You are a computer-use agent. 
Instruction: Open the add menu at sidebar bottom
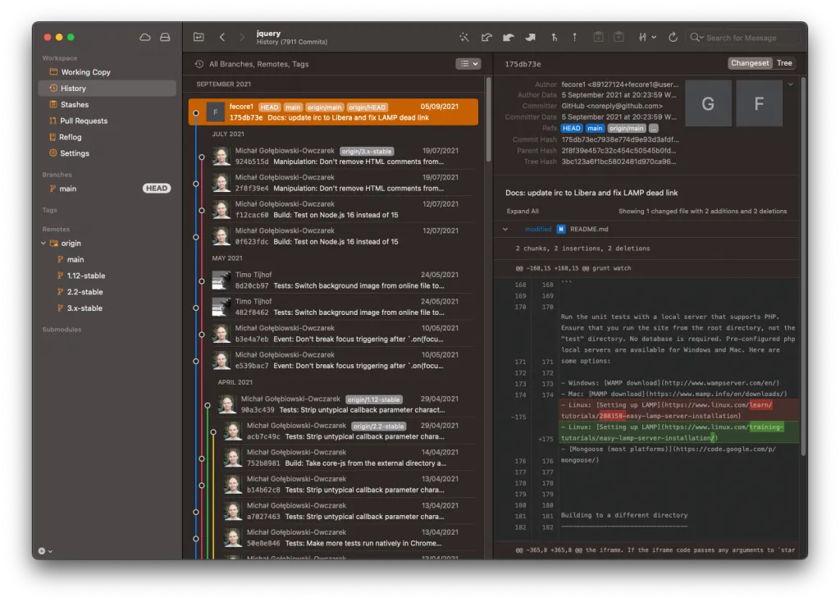pos(45,550)
